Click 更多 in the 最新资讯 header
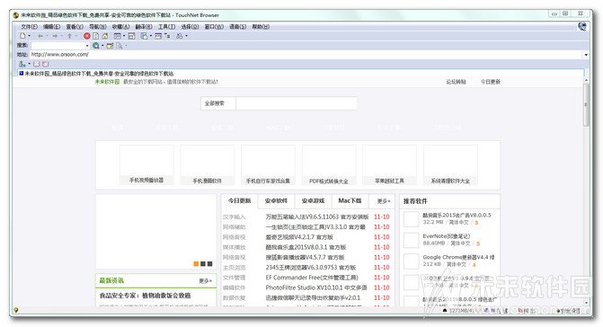This screenshot has width=603, height=327. click(206, 281)
